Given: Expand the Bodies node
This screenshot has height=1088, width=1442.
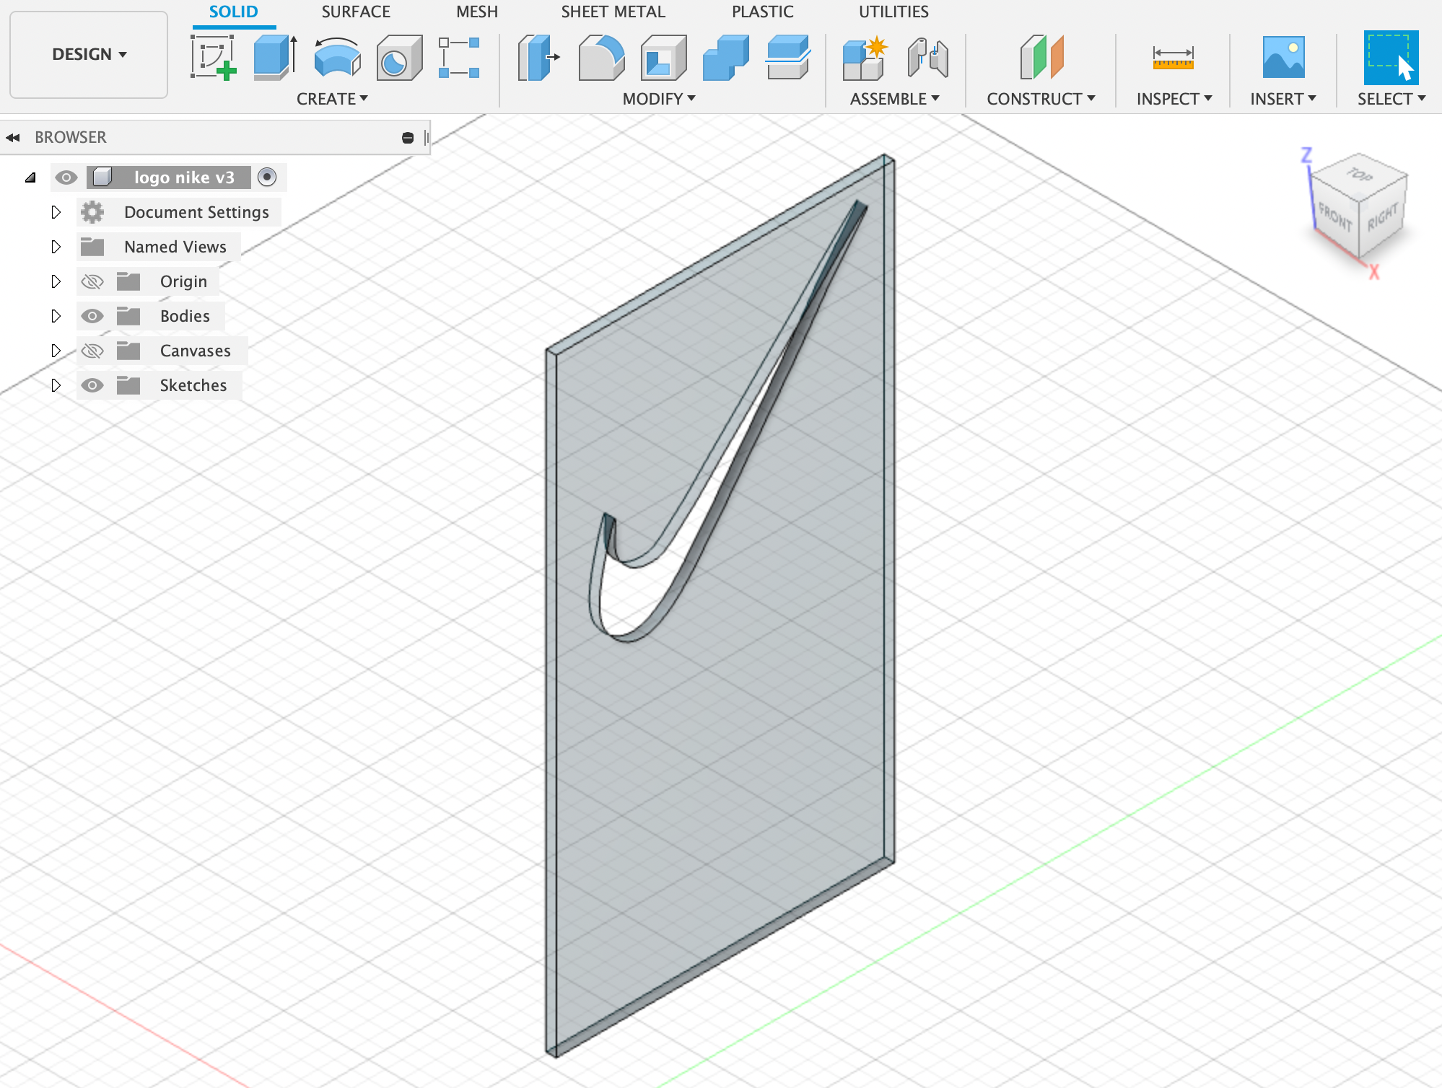Looking at the screenshot, I should coord(56,316).
